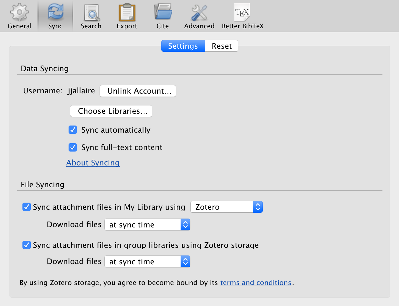399x306 pixels.
Task: Open the About Syncing link
Action: pos(93,163)
